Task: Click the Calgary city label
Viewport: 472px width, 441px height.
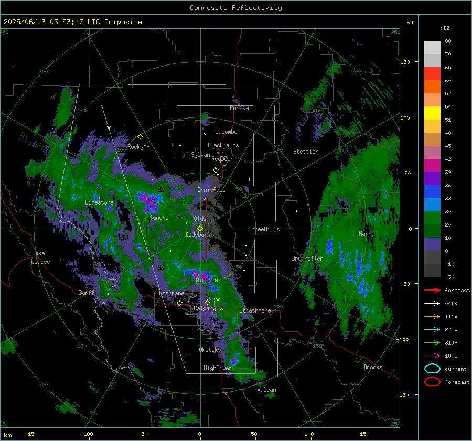Action: pyautogui.click(x=205, y=308)
